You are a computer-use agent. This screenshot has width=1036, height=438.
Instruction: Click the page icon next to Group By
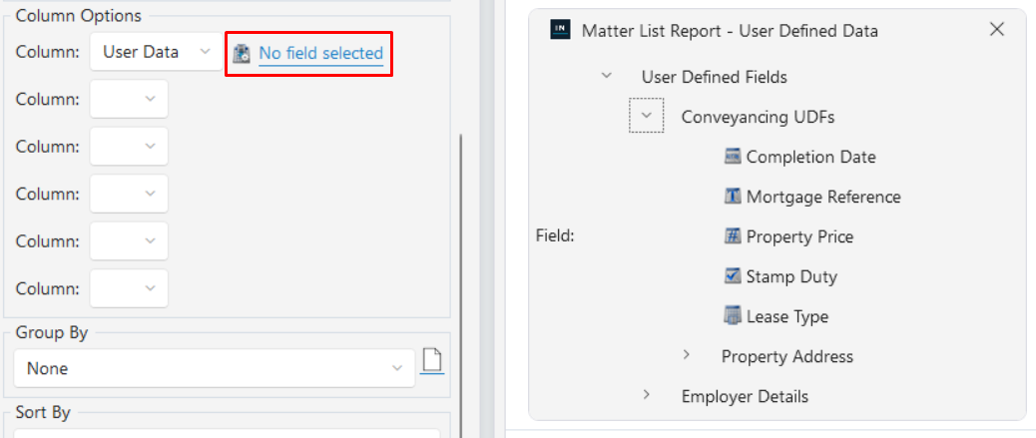click(431, 361)
